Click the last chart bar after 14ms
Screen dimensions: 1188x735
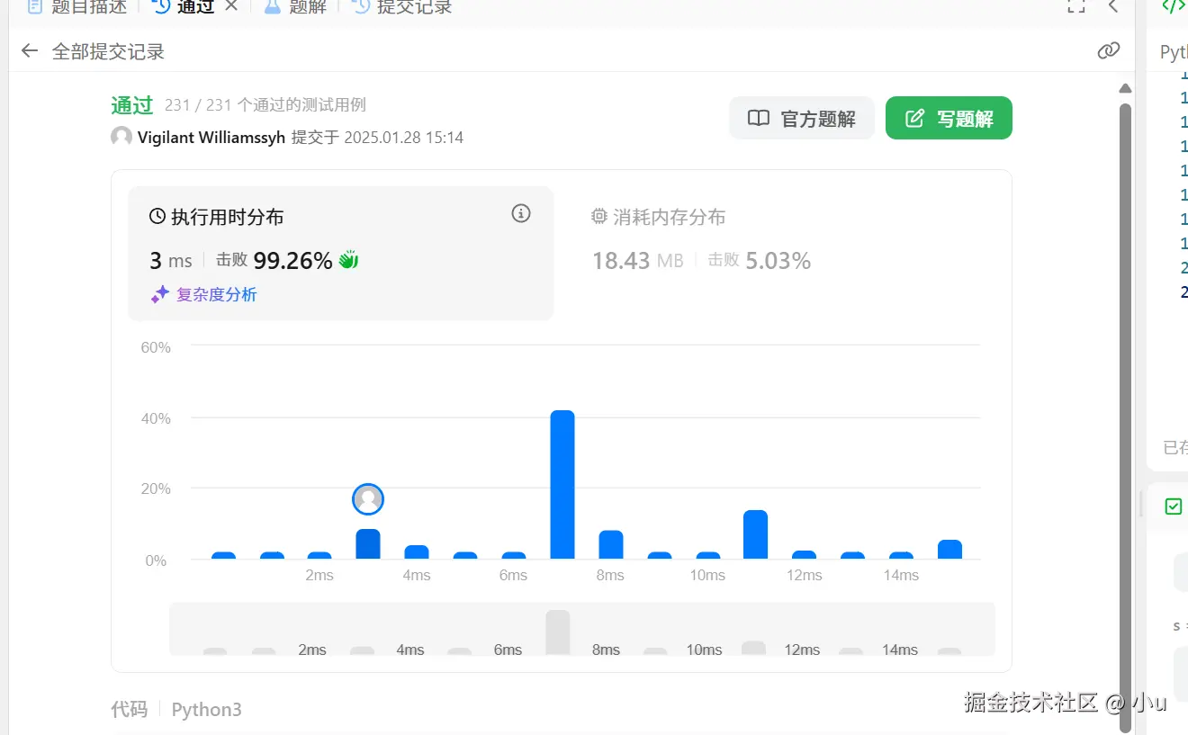coord(949,550)
